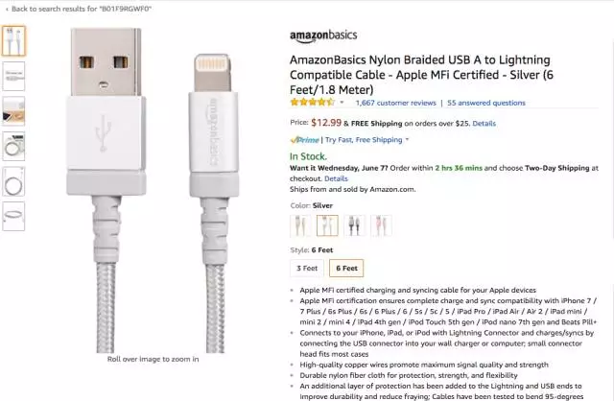Pick the pink cable color swatch
The image size is (614, 401).
coord(381,225)
